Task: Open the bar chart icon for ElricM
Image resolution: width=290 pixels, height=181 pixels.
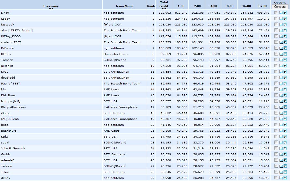Action: pyautogui.click(x=281, y=13)
